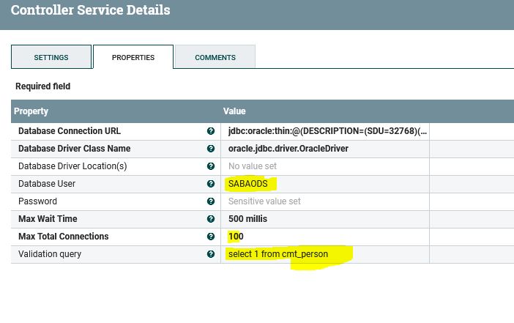The height and width of the screenshot is (323, 514).
Task: Click help icon for Database Driver Class Name
Action: pyautogui.click(x=211, y=149)
